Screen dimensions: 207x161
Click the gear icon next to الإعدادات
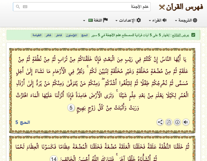139,20
